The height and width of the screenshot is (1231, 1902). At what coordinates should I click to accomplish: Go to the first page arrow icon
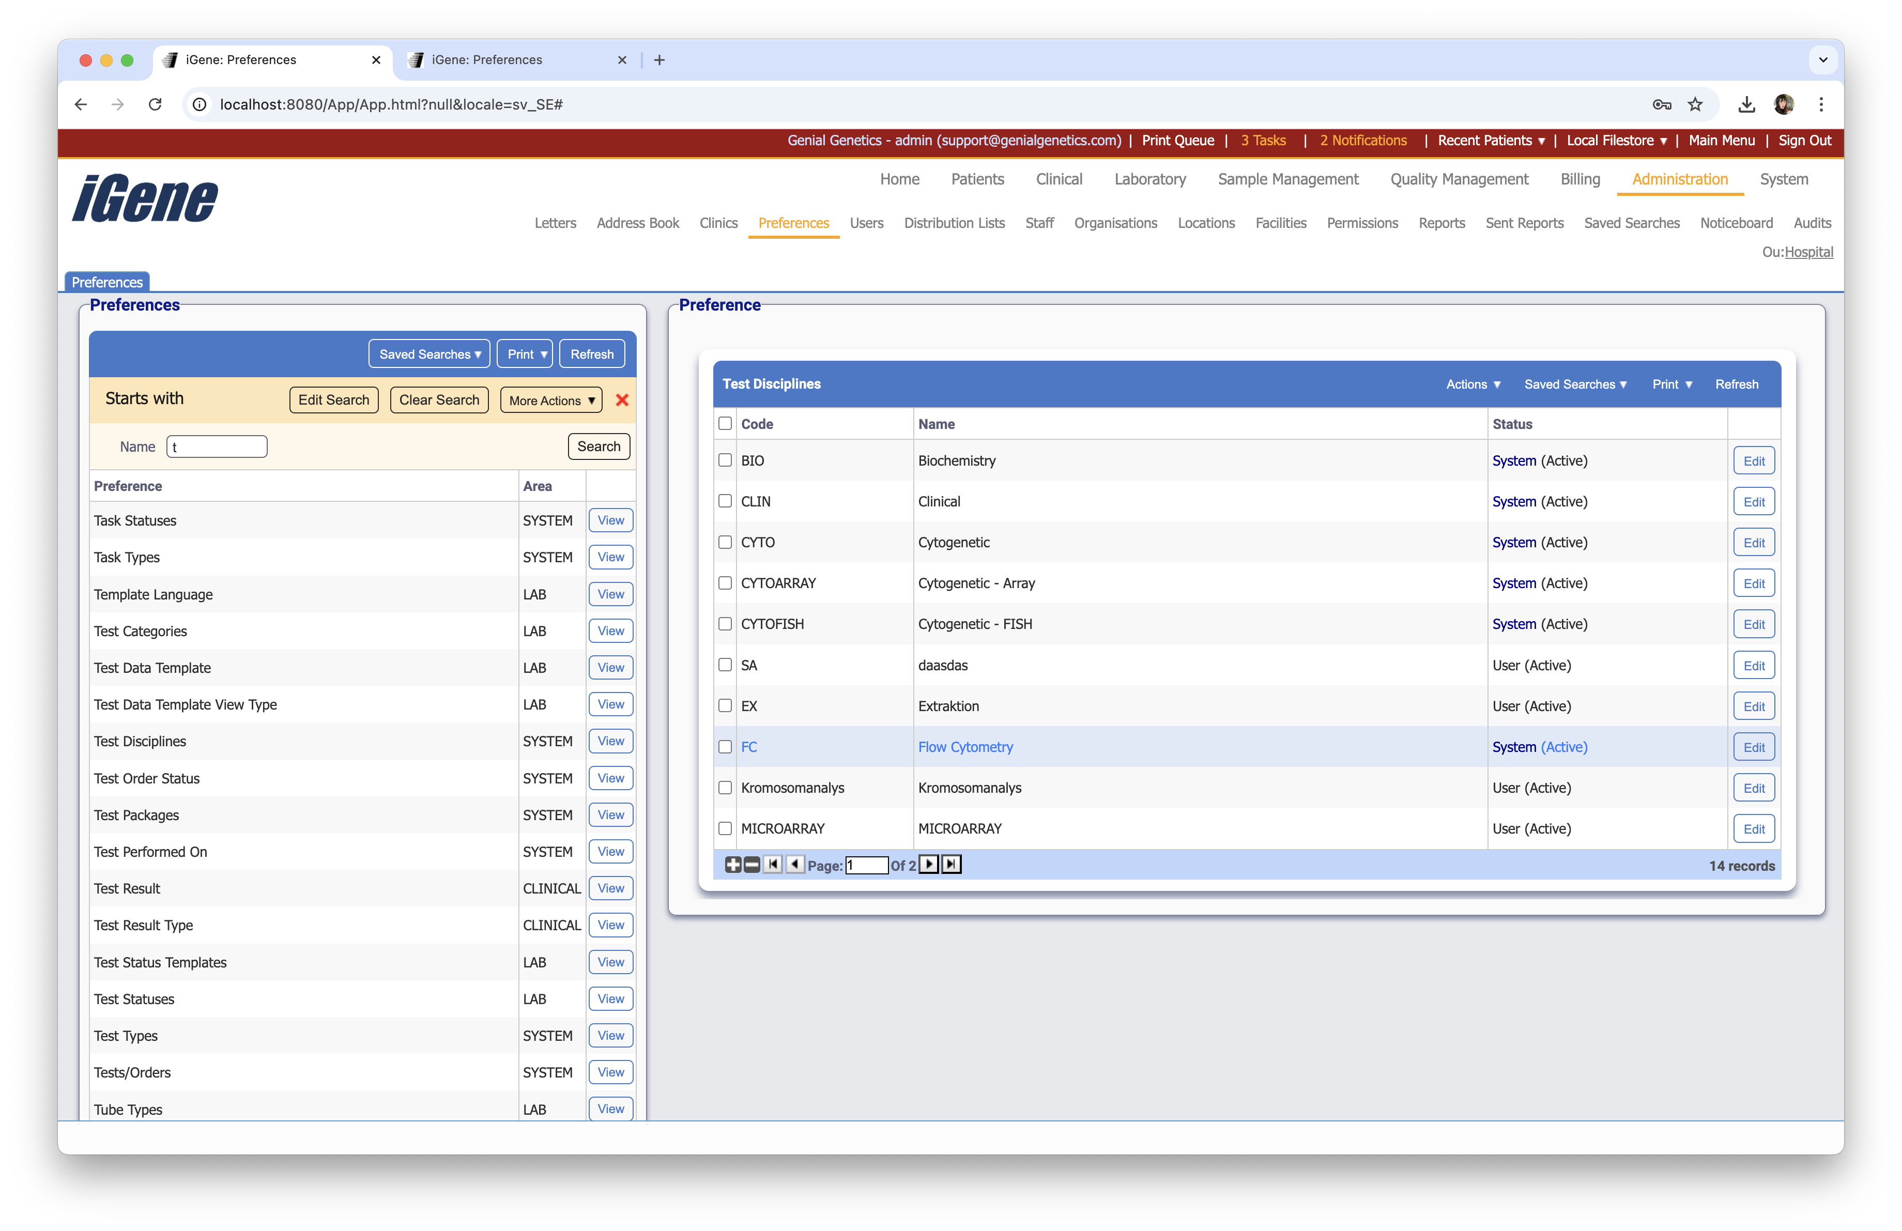773,865
